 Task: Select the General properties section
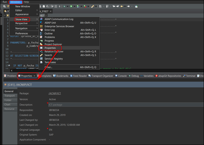[10, 91]
